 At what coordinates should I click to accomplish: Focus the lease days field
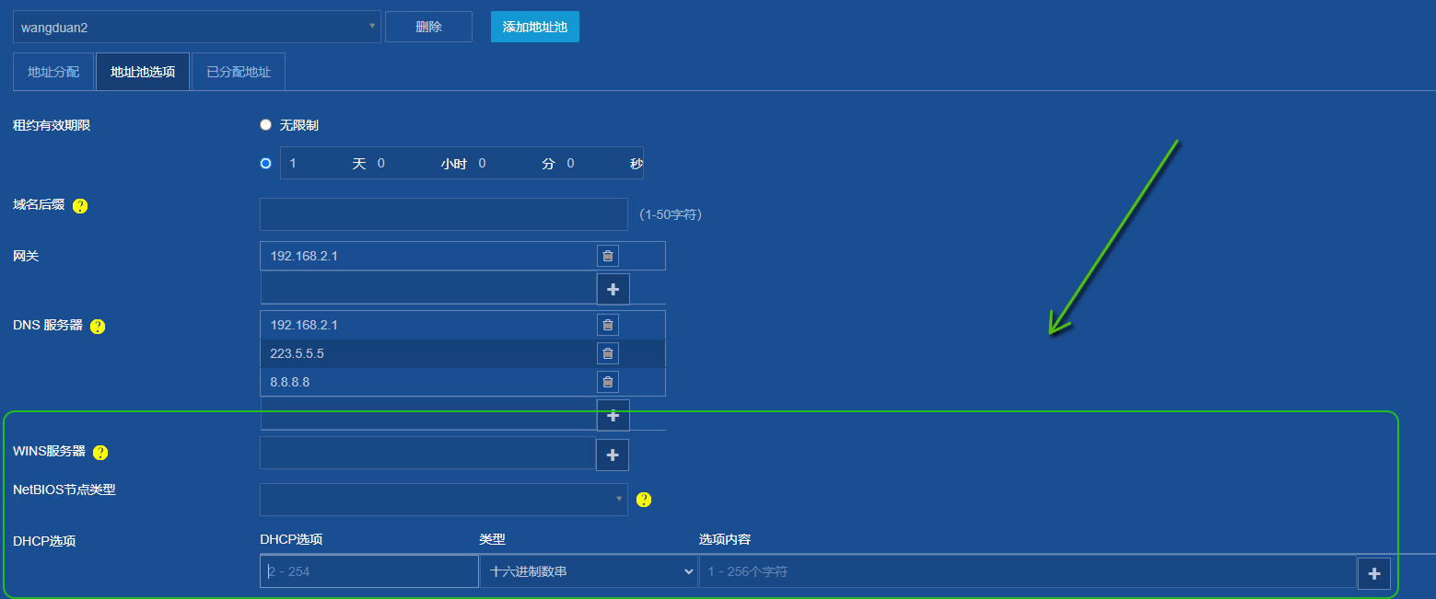point(317,163)
